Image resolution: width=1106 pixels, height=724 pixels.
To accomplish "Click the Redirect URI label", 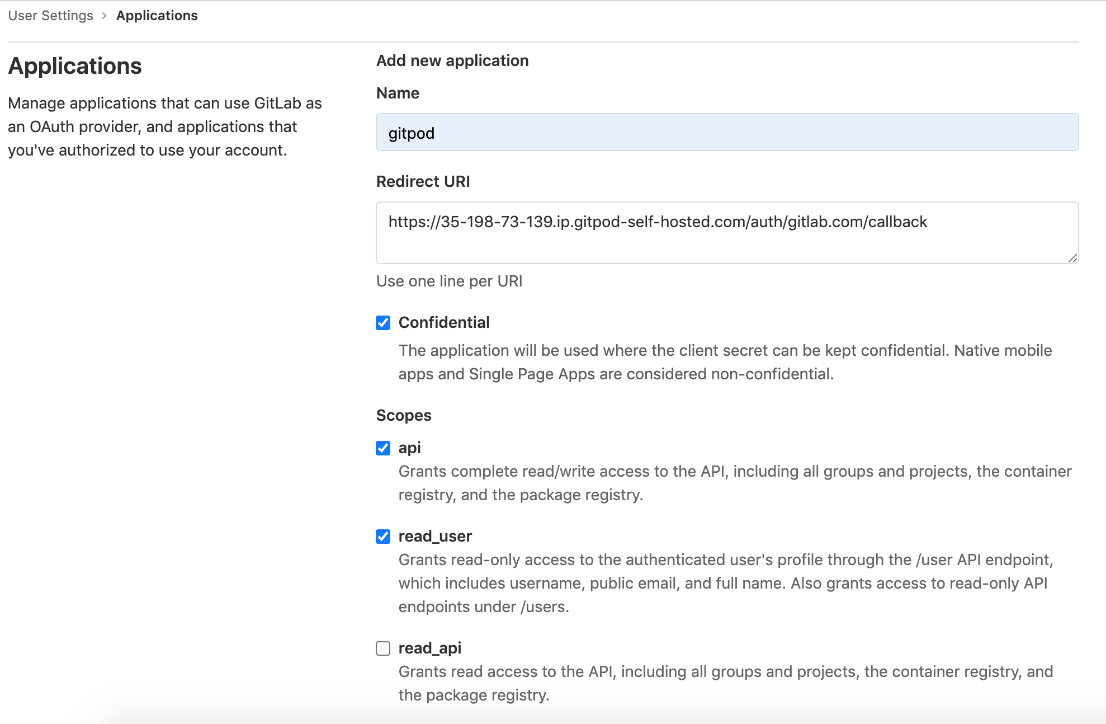I will point(423,181).
